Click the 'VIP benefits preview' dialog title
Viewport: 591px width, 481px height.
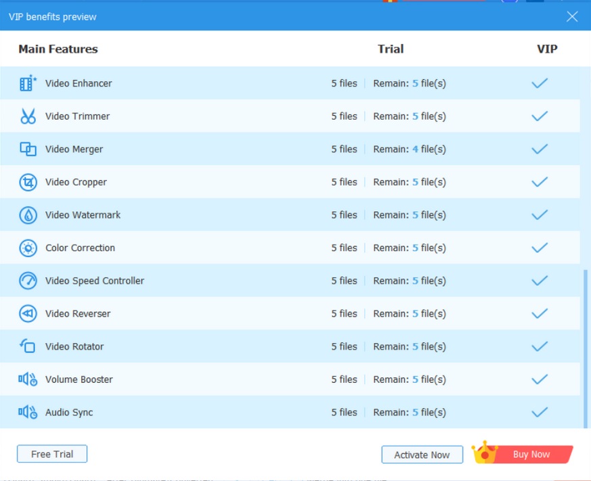52,17
